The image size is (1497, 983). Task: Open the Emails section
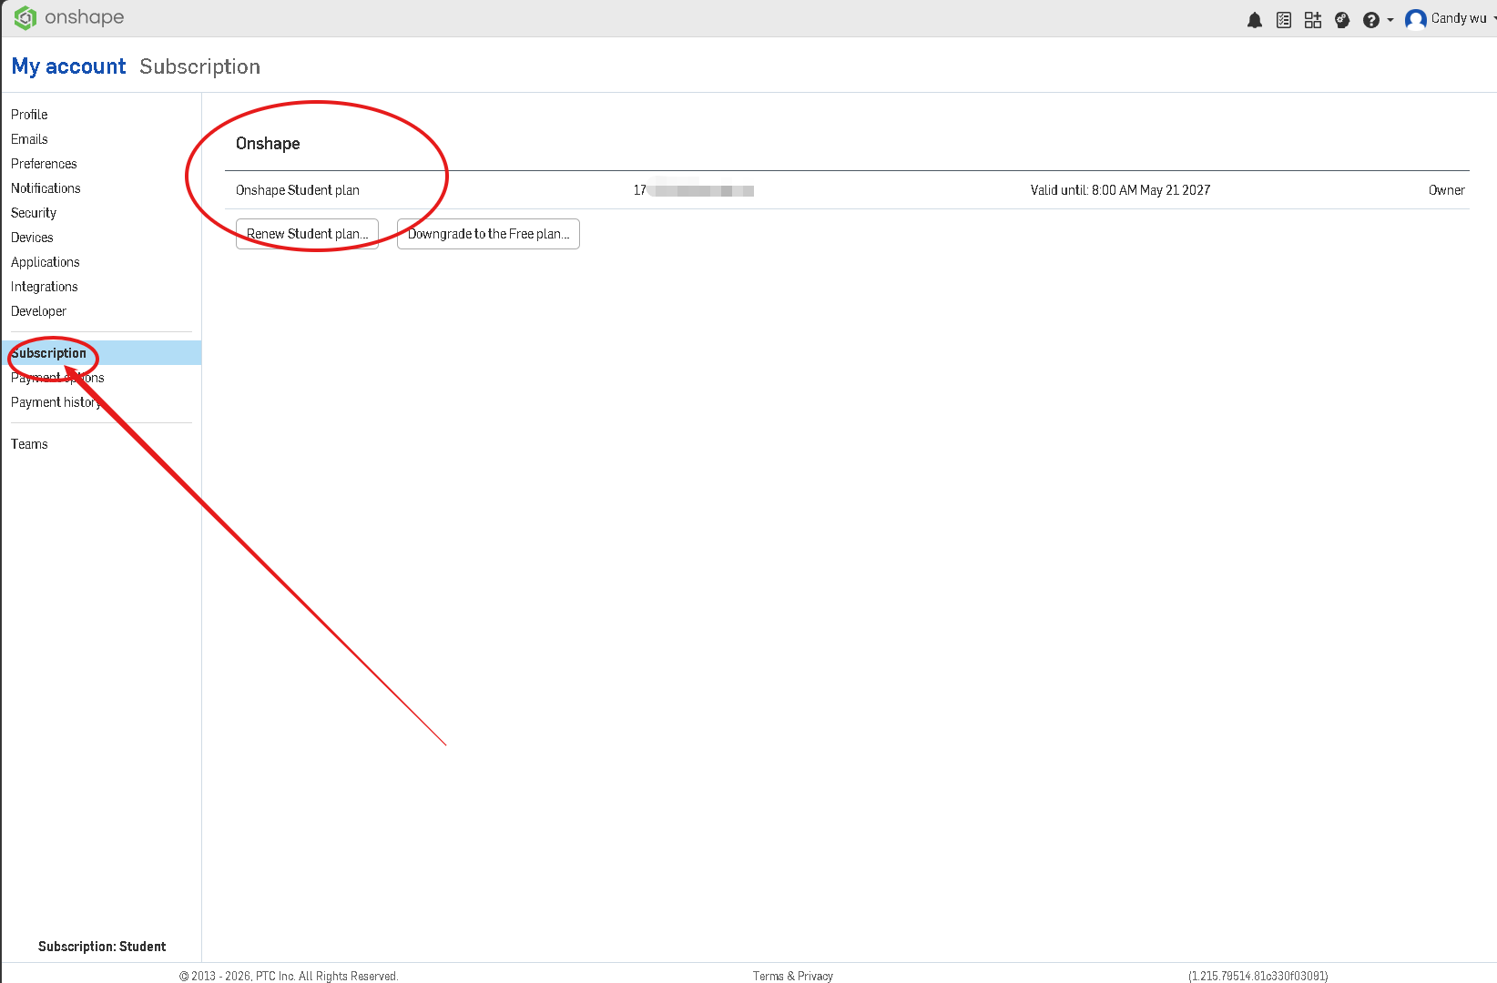[x=29, y=139]
